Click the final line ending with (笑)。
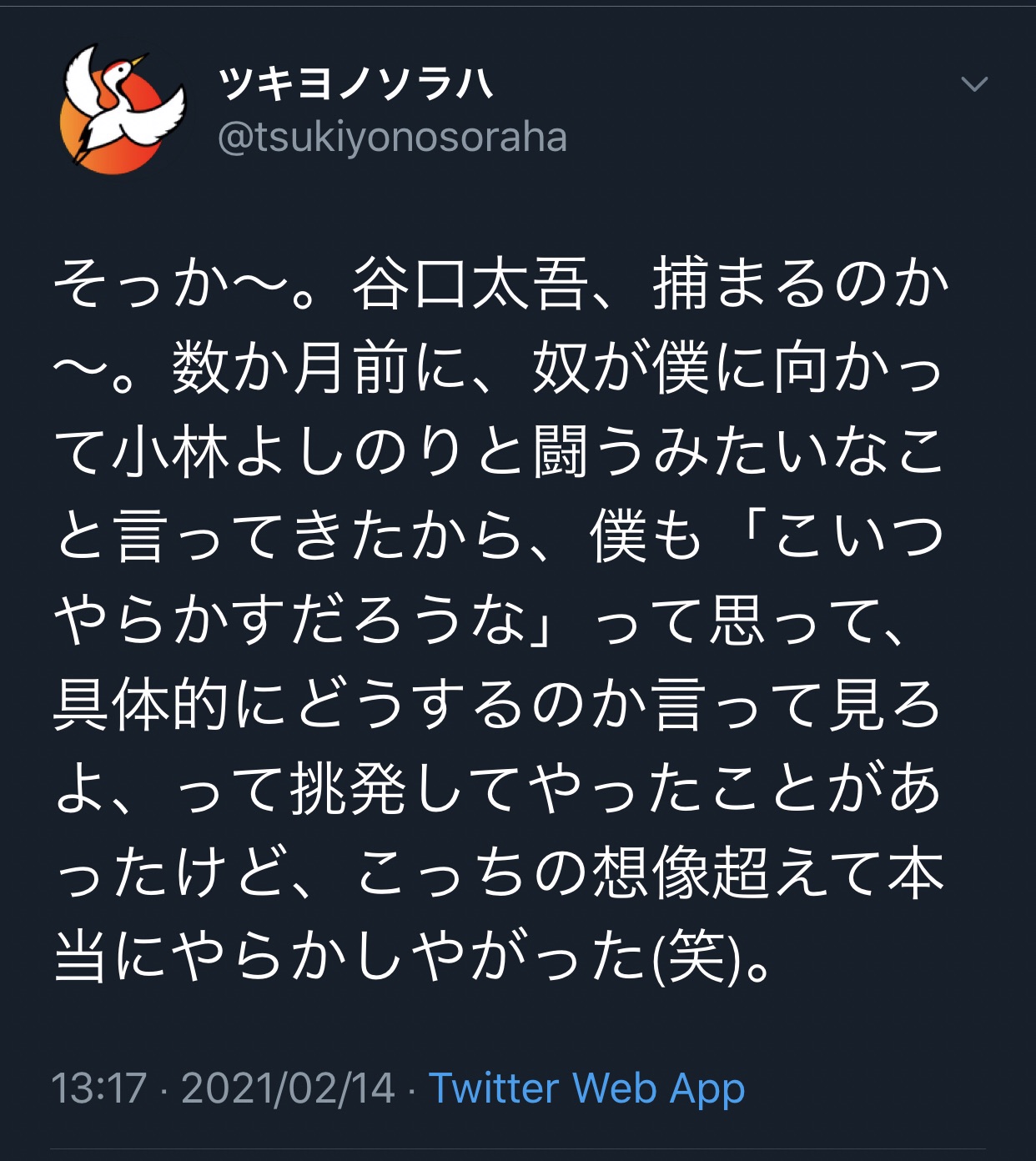 pyautogui.click(x=413, y=957)
